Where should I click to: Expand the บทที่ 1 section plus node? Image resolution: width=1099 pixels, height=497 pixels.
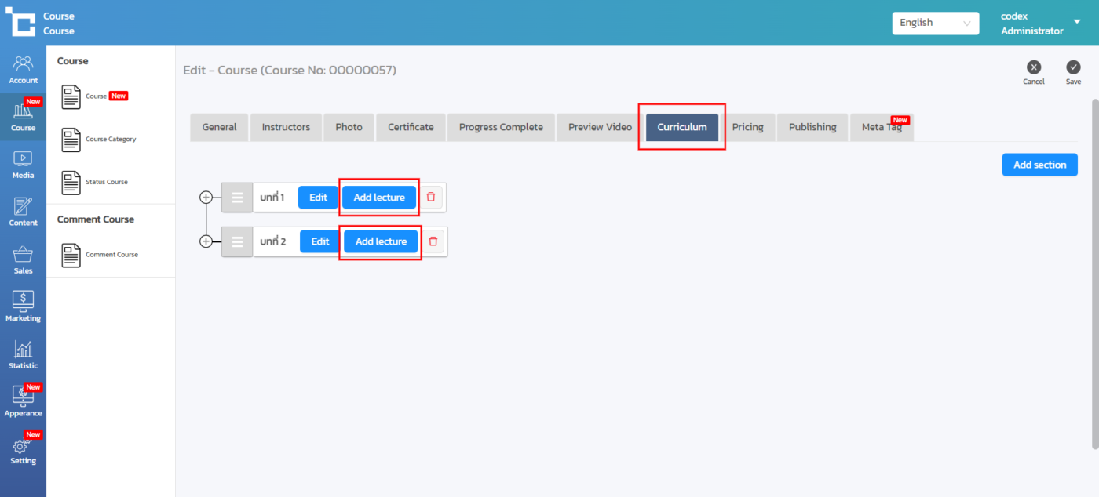click(206, 197)
